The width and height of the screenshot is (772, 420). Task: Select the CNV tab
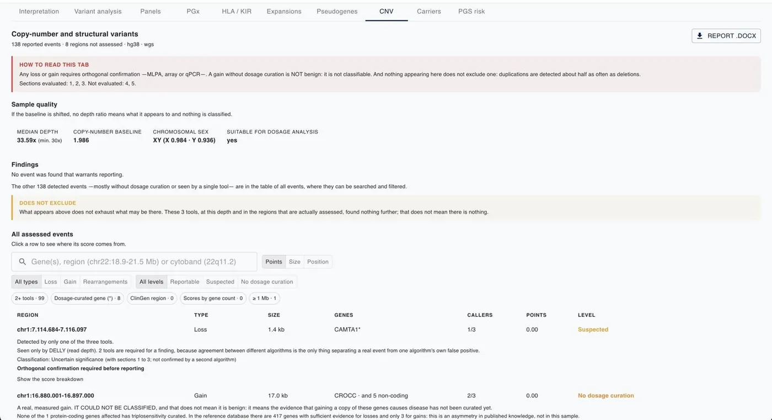tap(387, 11)
